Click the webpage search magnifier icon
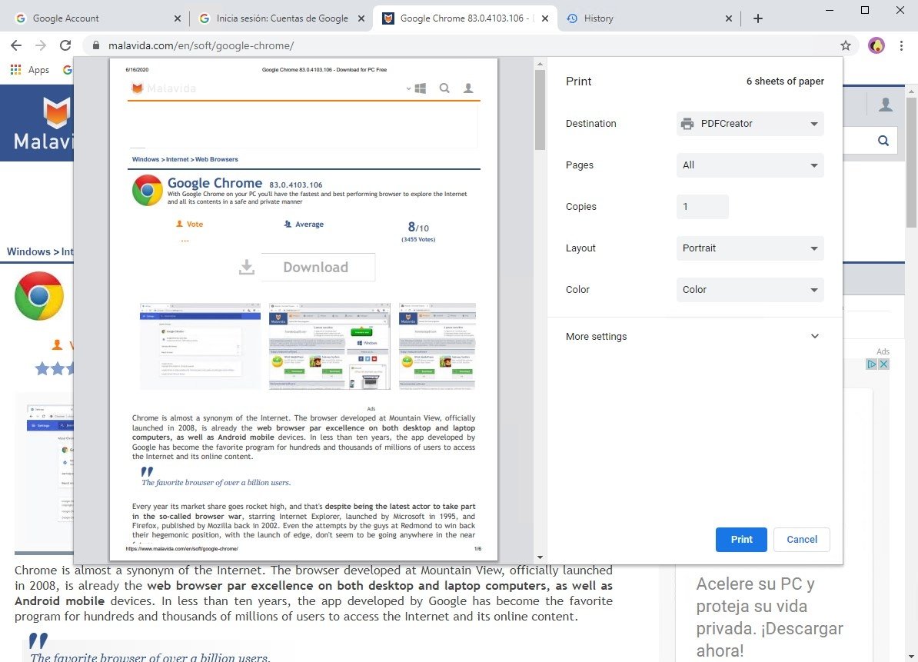Viewport: 918px width, 662px height. [883, 141]
